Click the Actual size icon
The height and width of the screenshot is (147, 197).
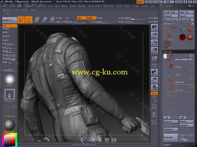tap(154, 43)
